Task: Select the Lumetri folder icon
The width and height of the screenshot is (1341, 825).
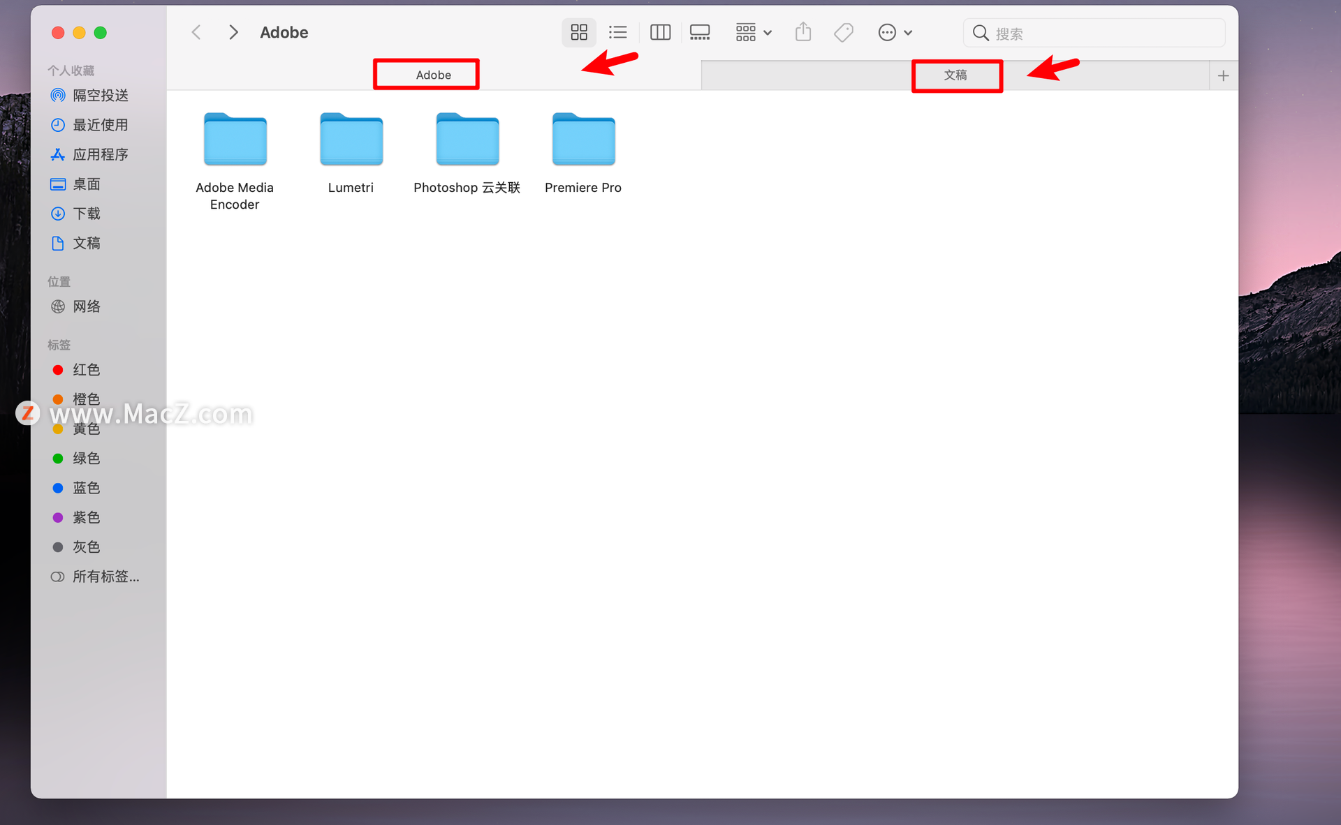Action: click(x=351, y=139)
